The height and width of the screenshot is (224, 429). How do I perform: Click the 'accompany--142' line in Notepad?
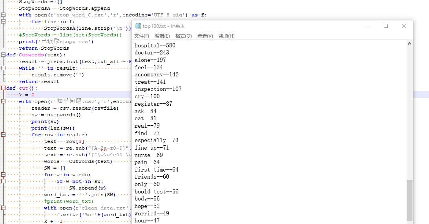pyautogui.click(x=157, y=74)
